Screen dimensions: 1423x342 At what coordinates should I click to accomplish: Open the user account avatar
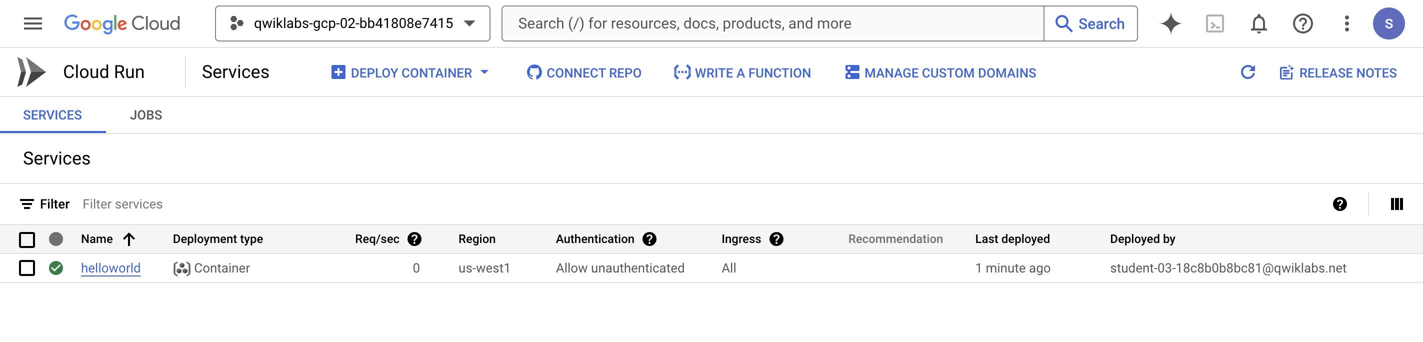[x=1388, y=24]
